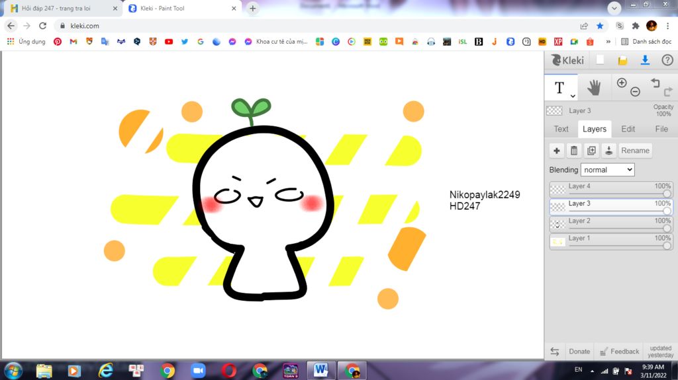Add a new layer with plus button
Image resolution: width=678 pixels, height=380 pixels.
556,150
